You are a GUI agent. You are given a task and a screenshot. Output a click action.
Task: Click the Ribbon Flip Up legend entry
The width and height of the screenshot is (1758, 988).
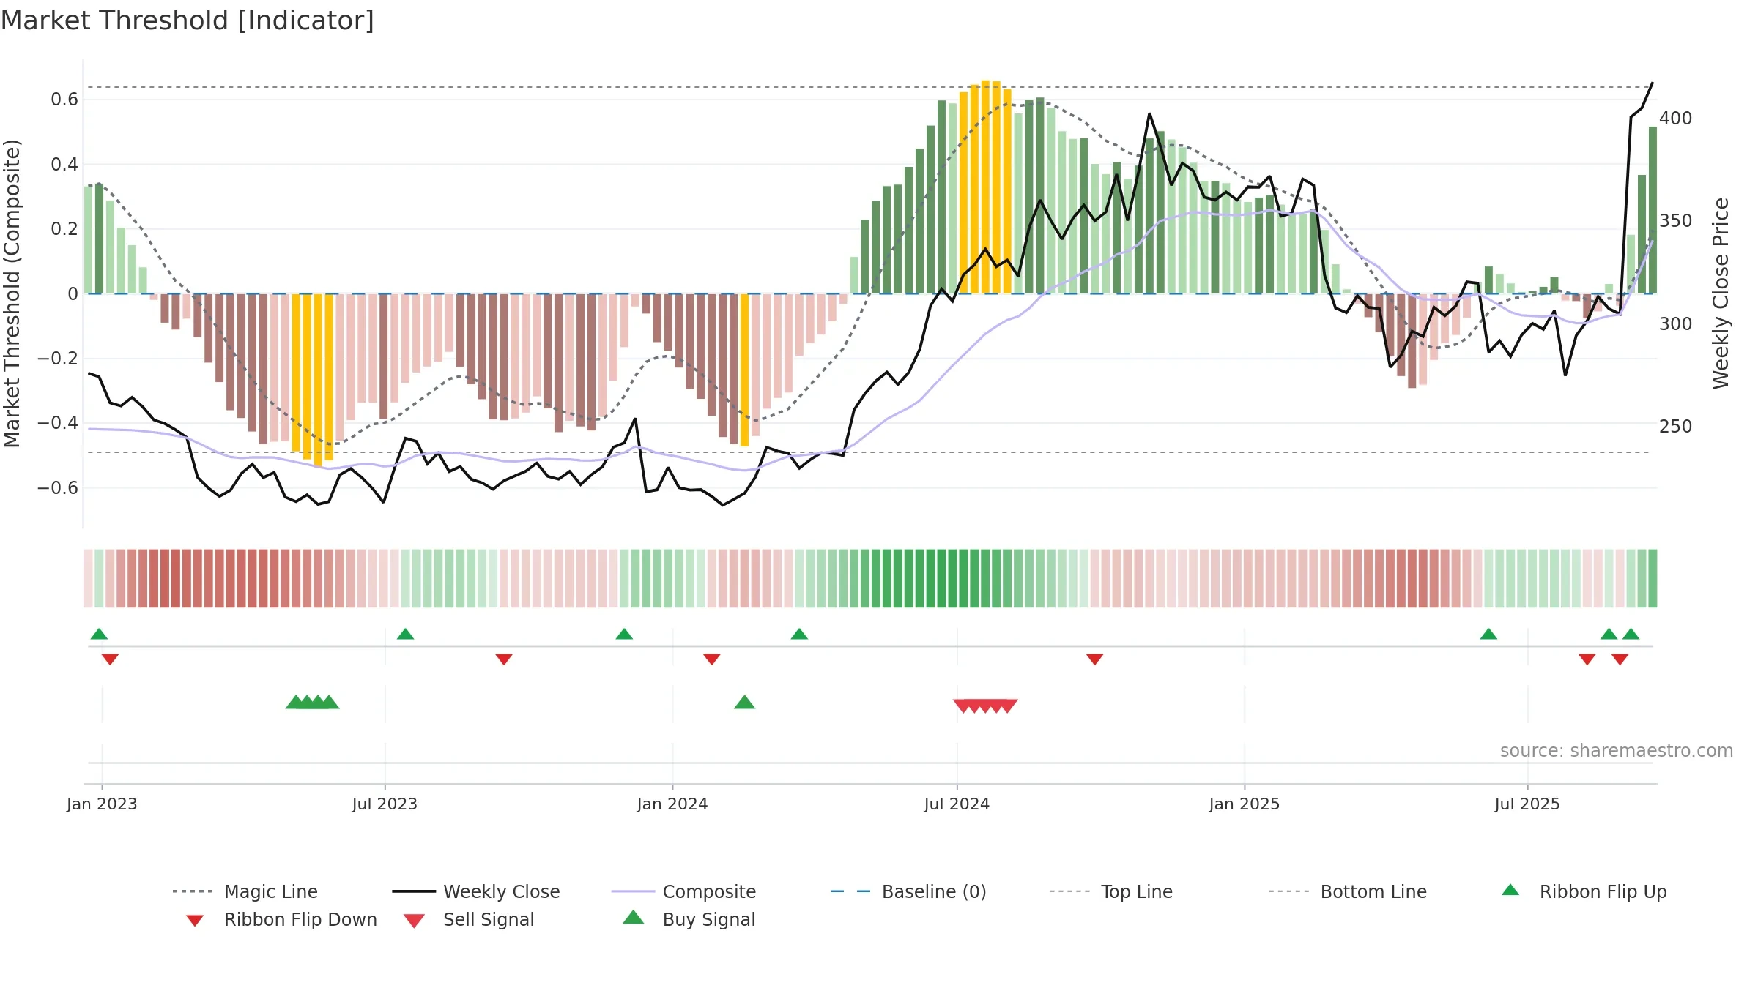click(x=1584, y=891)
